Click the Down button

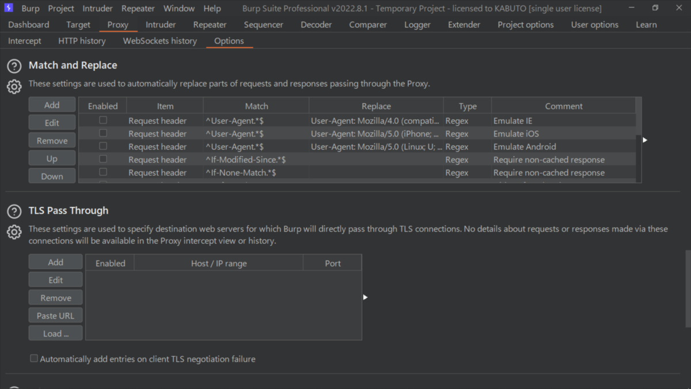[x=52, y=176]
